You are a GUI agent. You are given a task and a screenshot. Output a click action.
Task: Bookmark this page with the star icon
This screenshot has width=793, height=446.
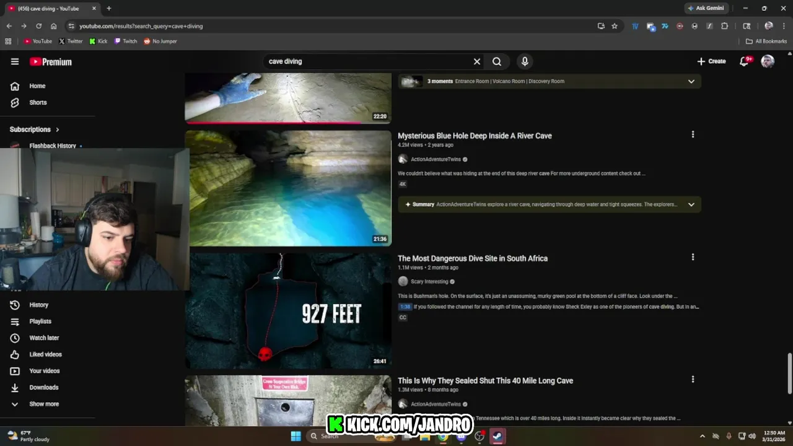(615, 26)
